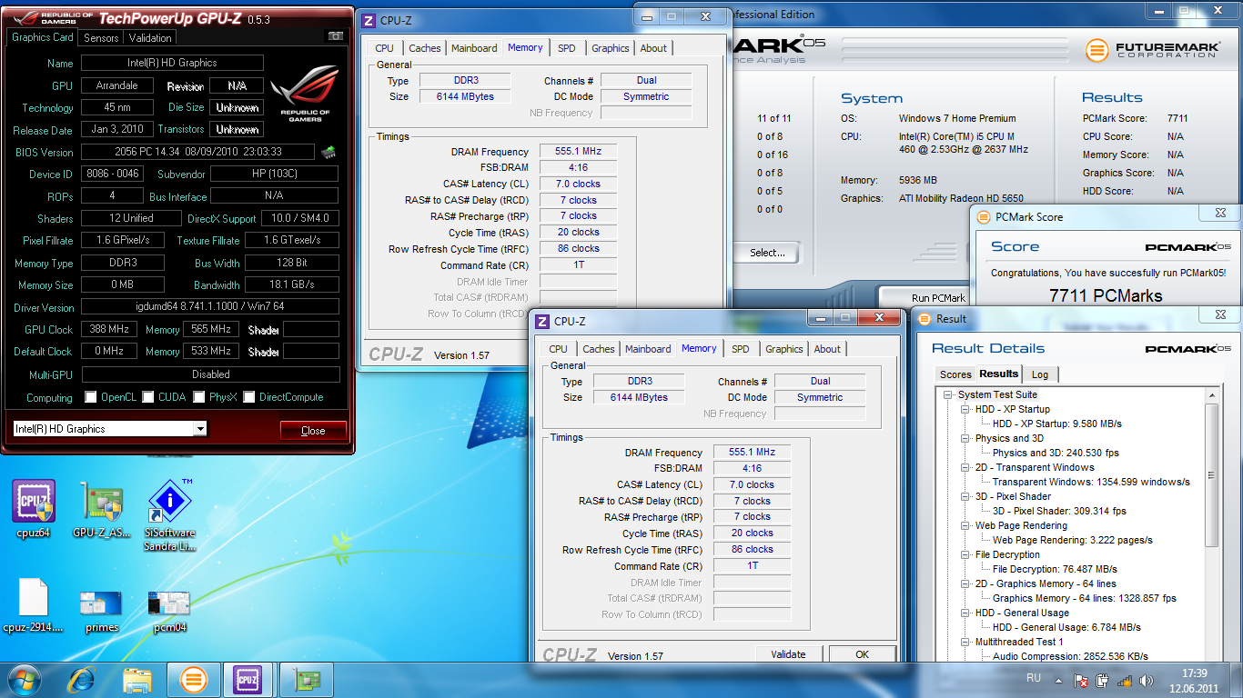Click the network signal tray icon
This screenshot has width=1243, height=698.
coord(1125,681)
